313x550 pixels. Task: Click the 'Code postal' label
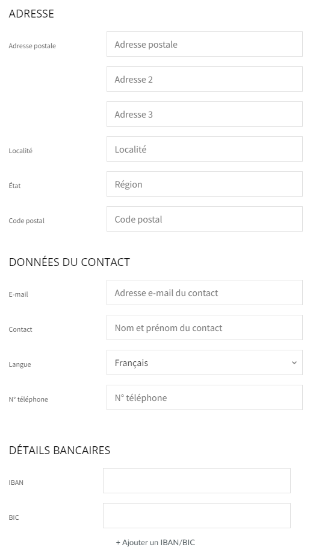(26, 221)
